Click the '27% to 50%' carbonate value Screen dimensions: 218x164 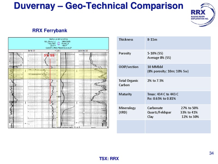tap(189, 108)
